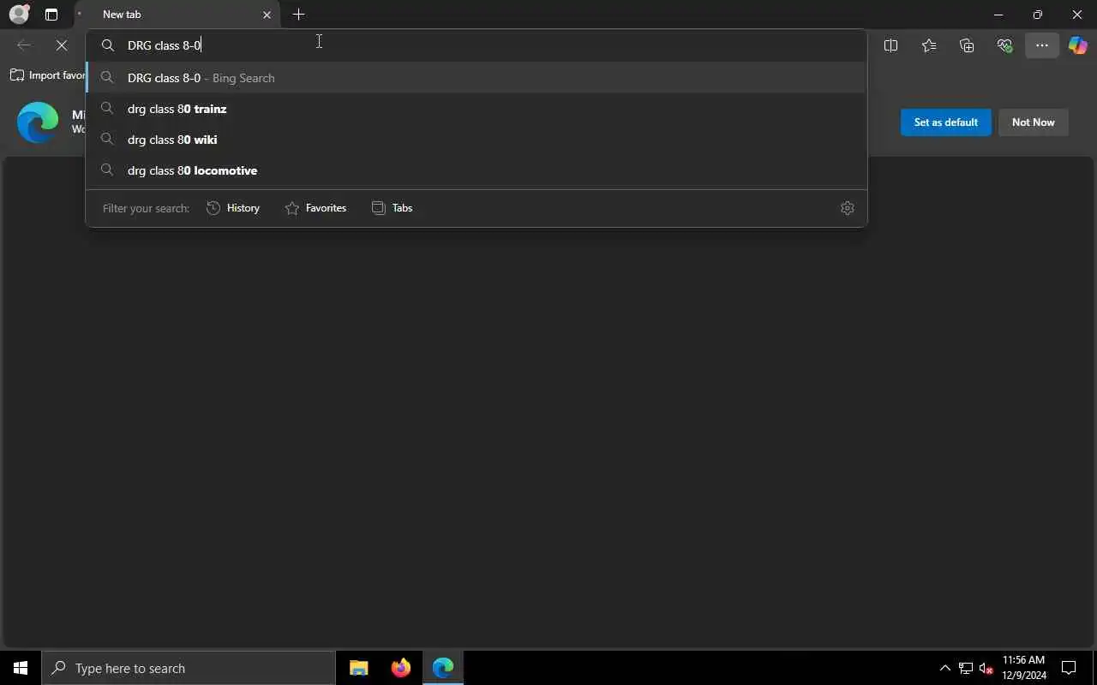The height and width of the screenshot is (685, 1097).
Task: Click the Microsoft Edge logo in banner
Action: [38, 122]
